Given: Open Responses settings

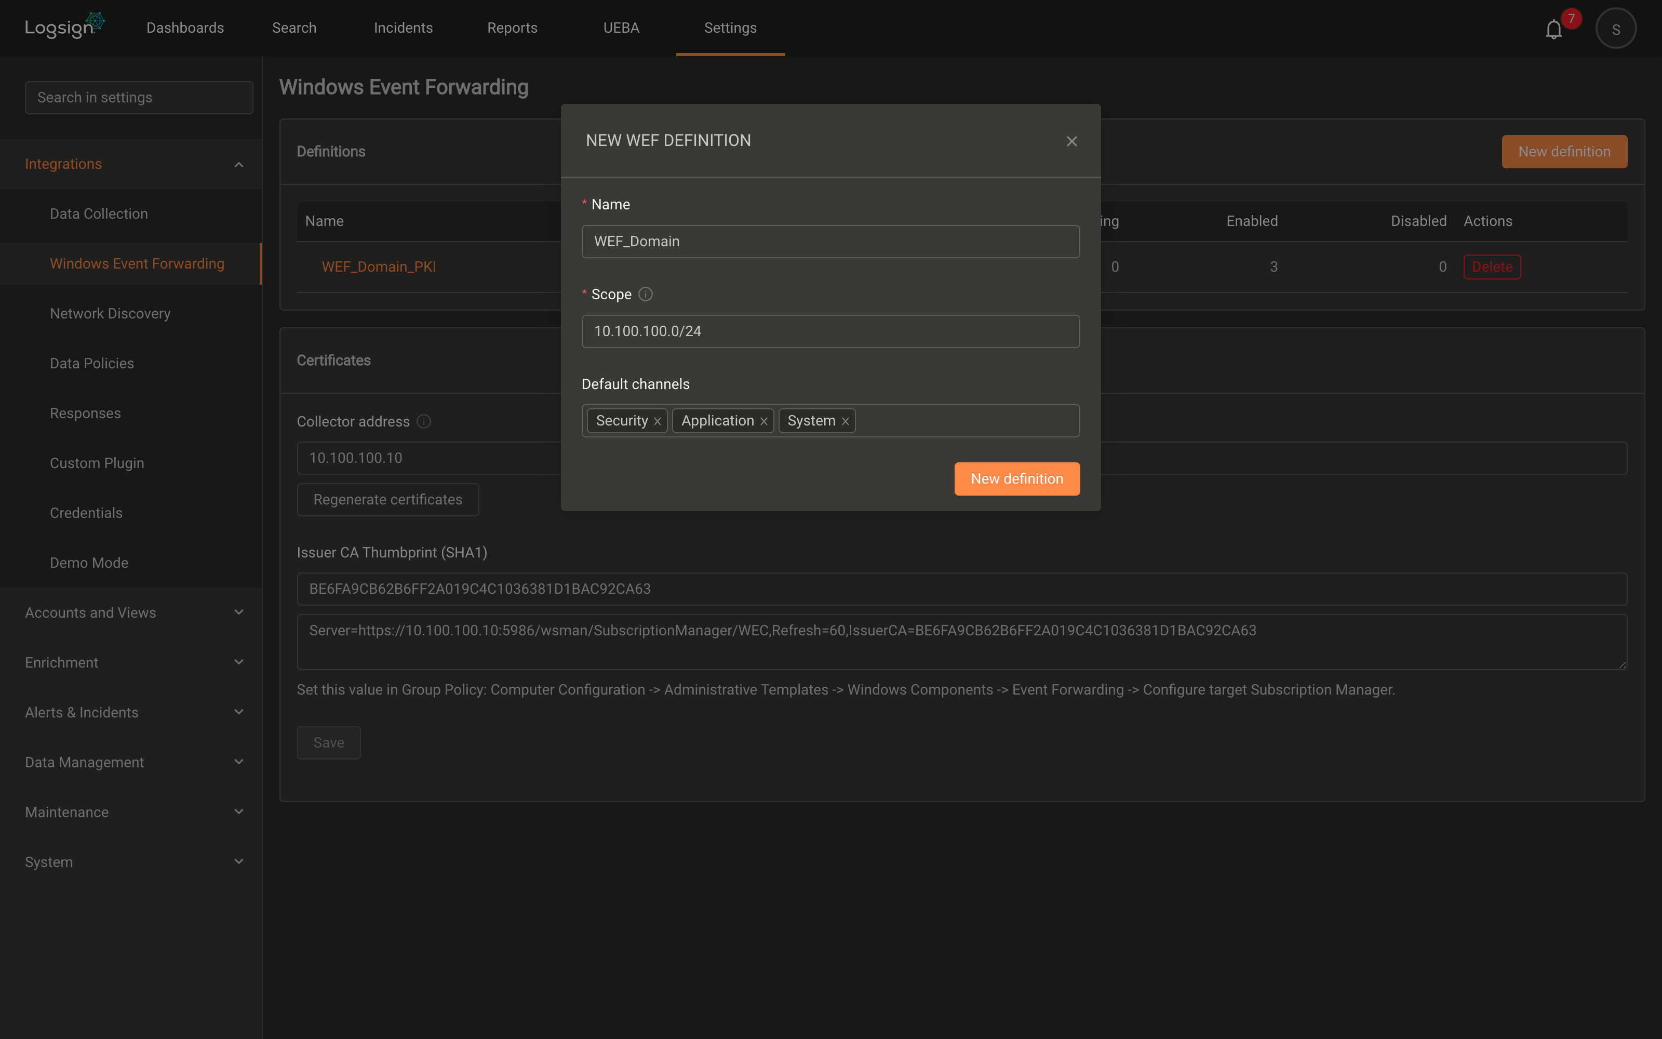Looking at the screenshot, I should [x=130, y=413].
